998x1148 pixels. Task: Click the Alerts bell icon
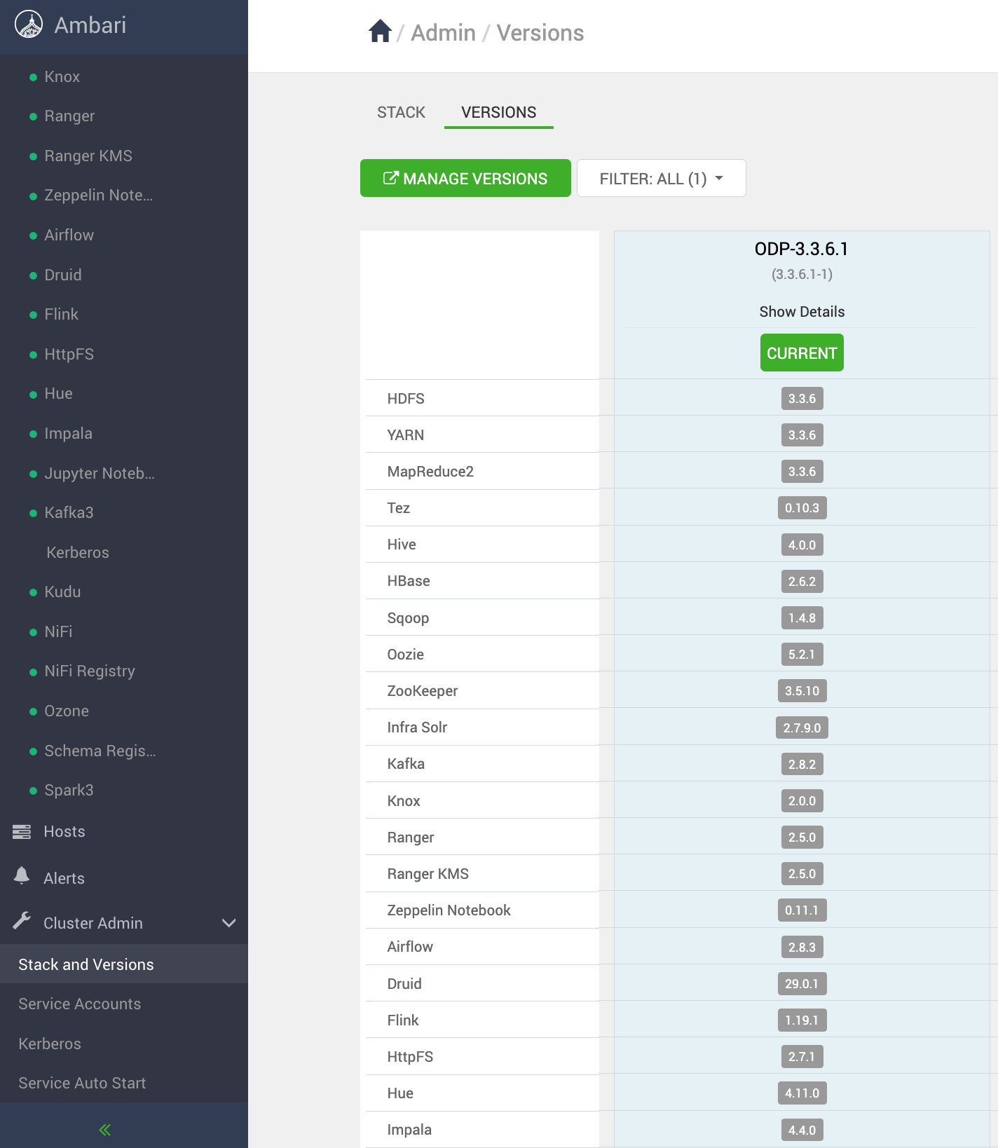22,875
